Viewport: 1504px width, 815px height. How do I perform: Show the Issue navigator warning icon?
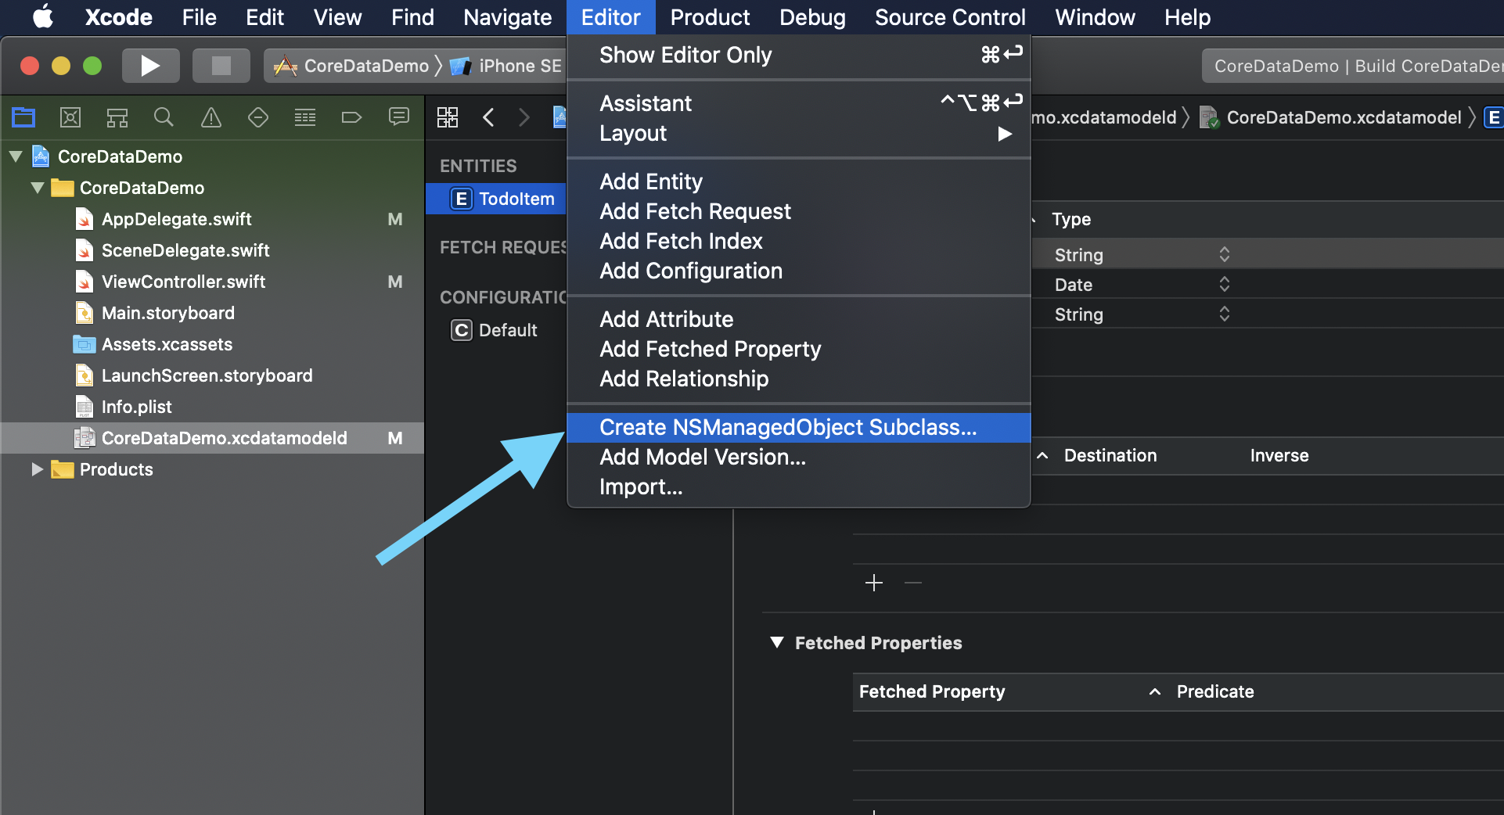click(210, 117)
